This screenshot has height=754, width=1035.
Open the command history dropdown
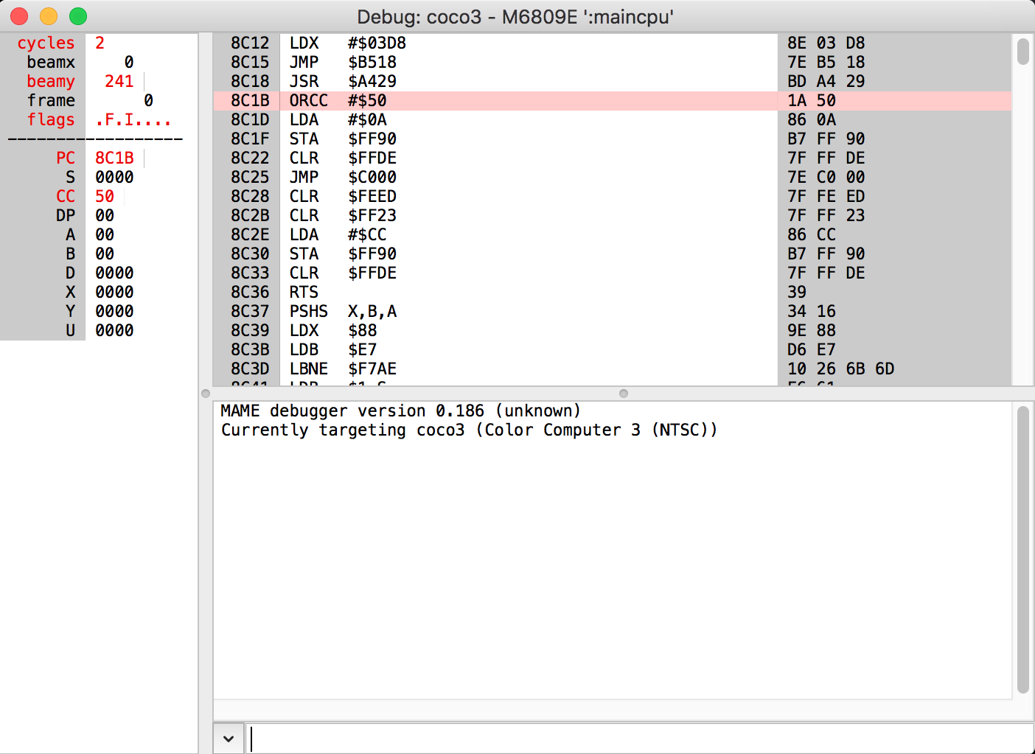coord(228,738)
